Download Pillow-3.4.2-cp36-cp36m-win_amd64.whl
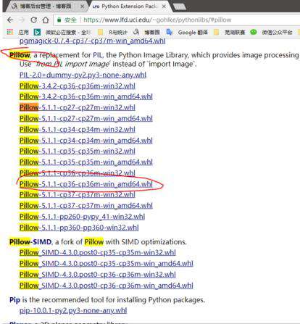The height and width of the screenshot is (324, 300). [86, 96]
